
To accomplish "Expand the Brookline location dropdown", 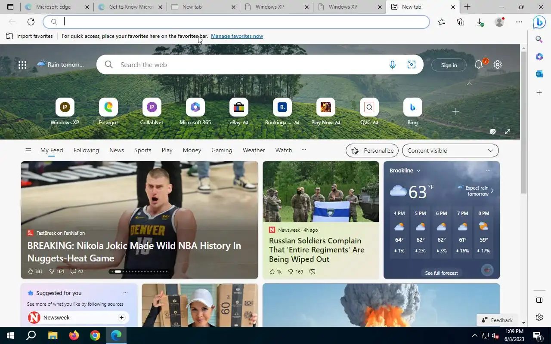I will click(418, 171).
